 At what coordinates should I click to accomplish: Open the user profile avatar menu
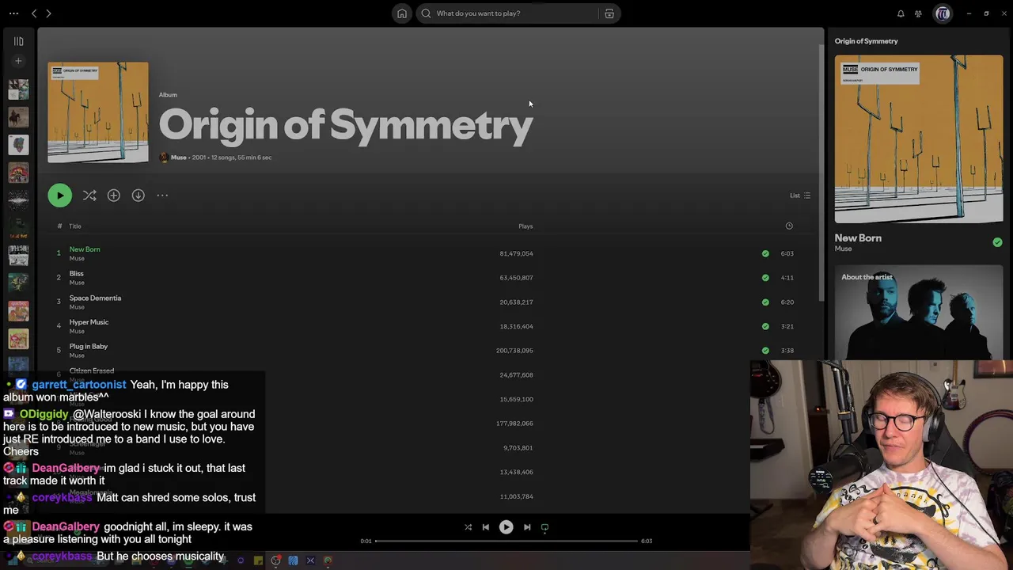tap(943, 13)
